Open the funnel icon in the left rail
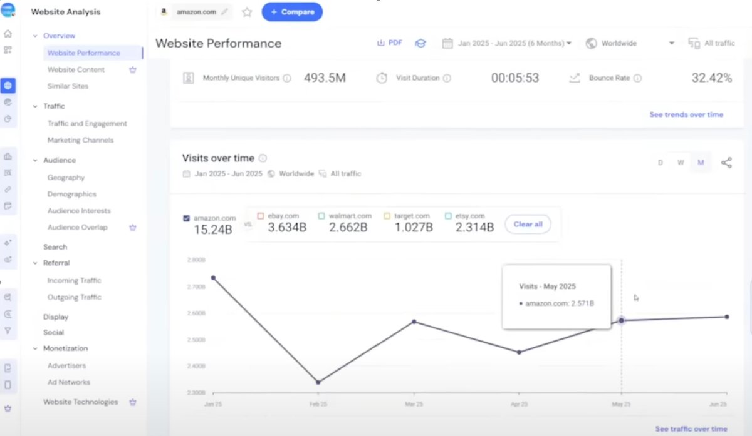The height and width of the screenshot is (436, 752). 8,330
